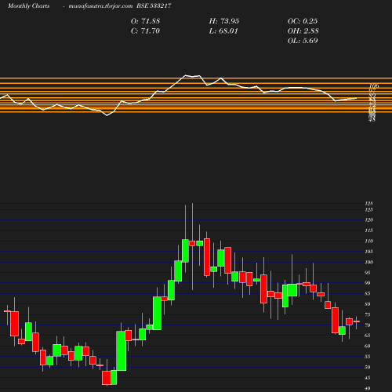Click the 120 price axis label

coord(369,220)
